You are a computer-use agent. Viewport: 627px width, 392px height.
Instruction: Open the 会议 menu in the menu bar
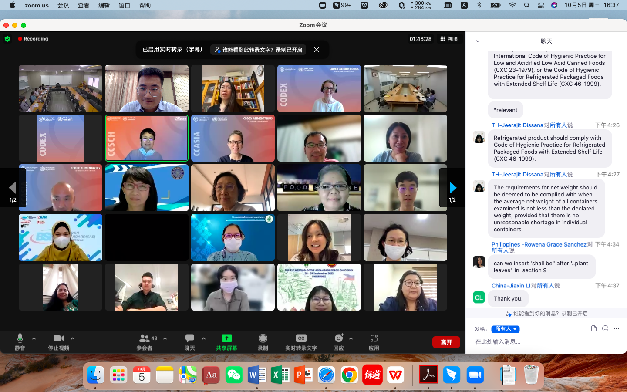(x=63, y=5)
